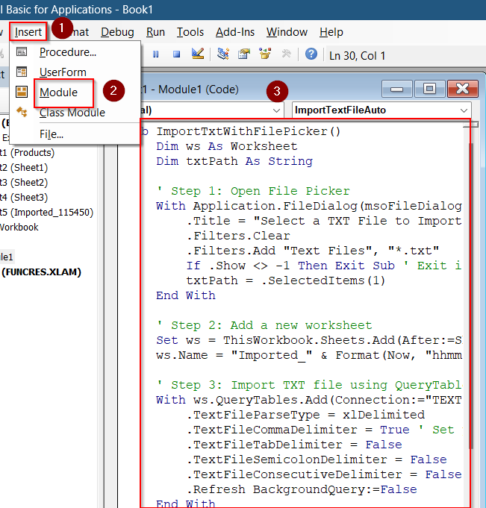Open Project Explorer toolbar icon
This screenshot has width=486, height=508.
[223, 54]
